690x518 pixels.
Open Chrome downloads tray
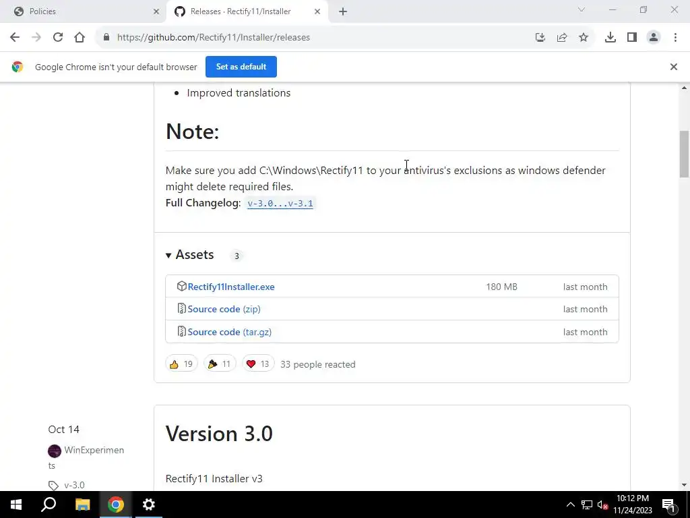coord(610,38)
